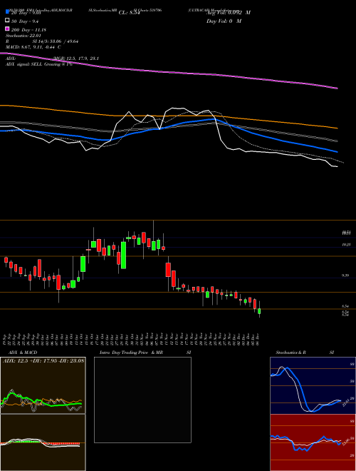Click the 'Avg Vol: 0.092 M' label
356x471 pixels.
coord(229,13)
